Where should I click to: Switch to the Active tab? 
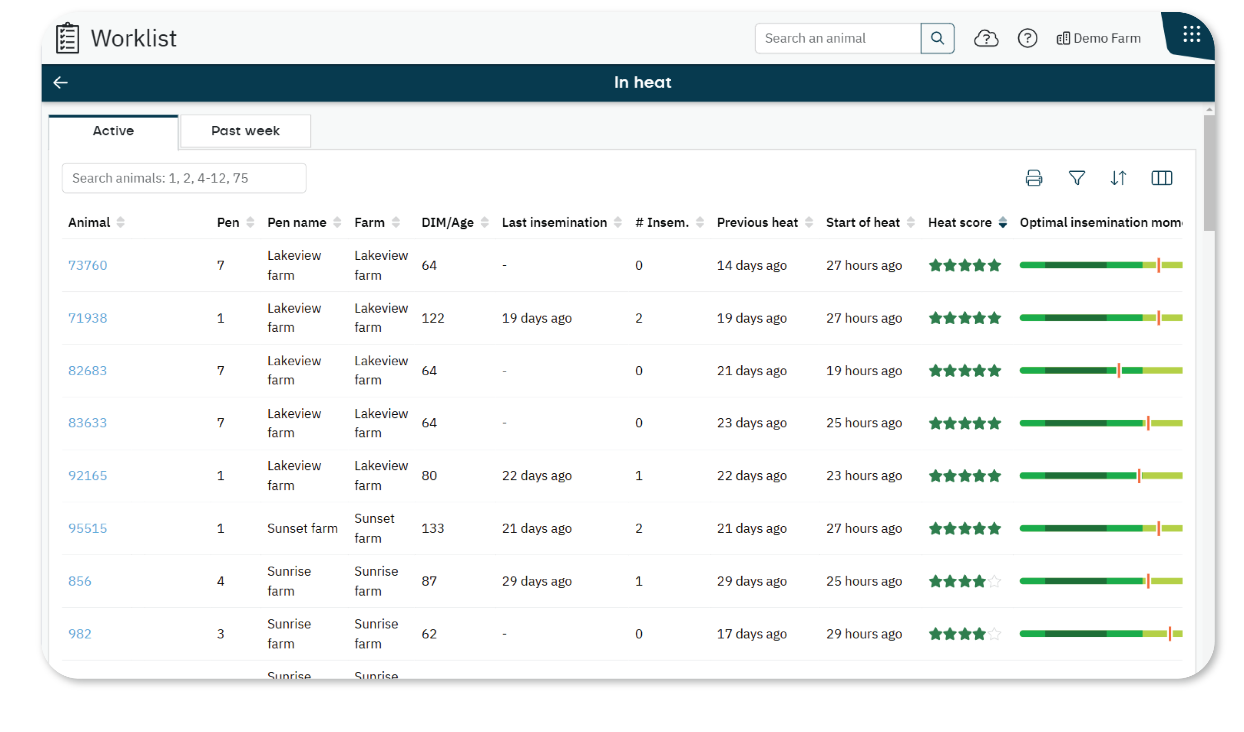point(113,131)
